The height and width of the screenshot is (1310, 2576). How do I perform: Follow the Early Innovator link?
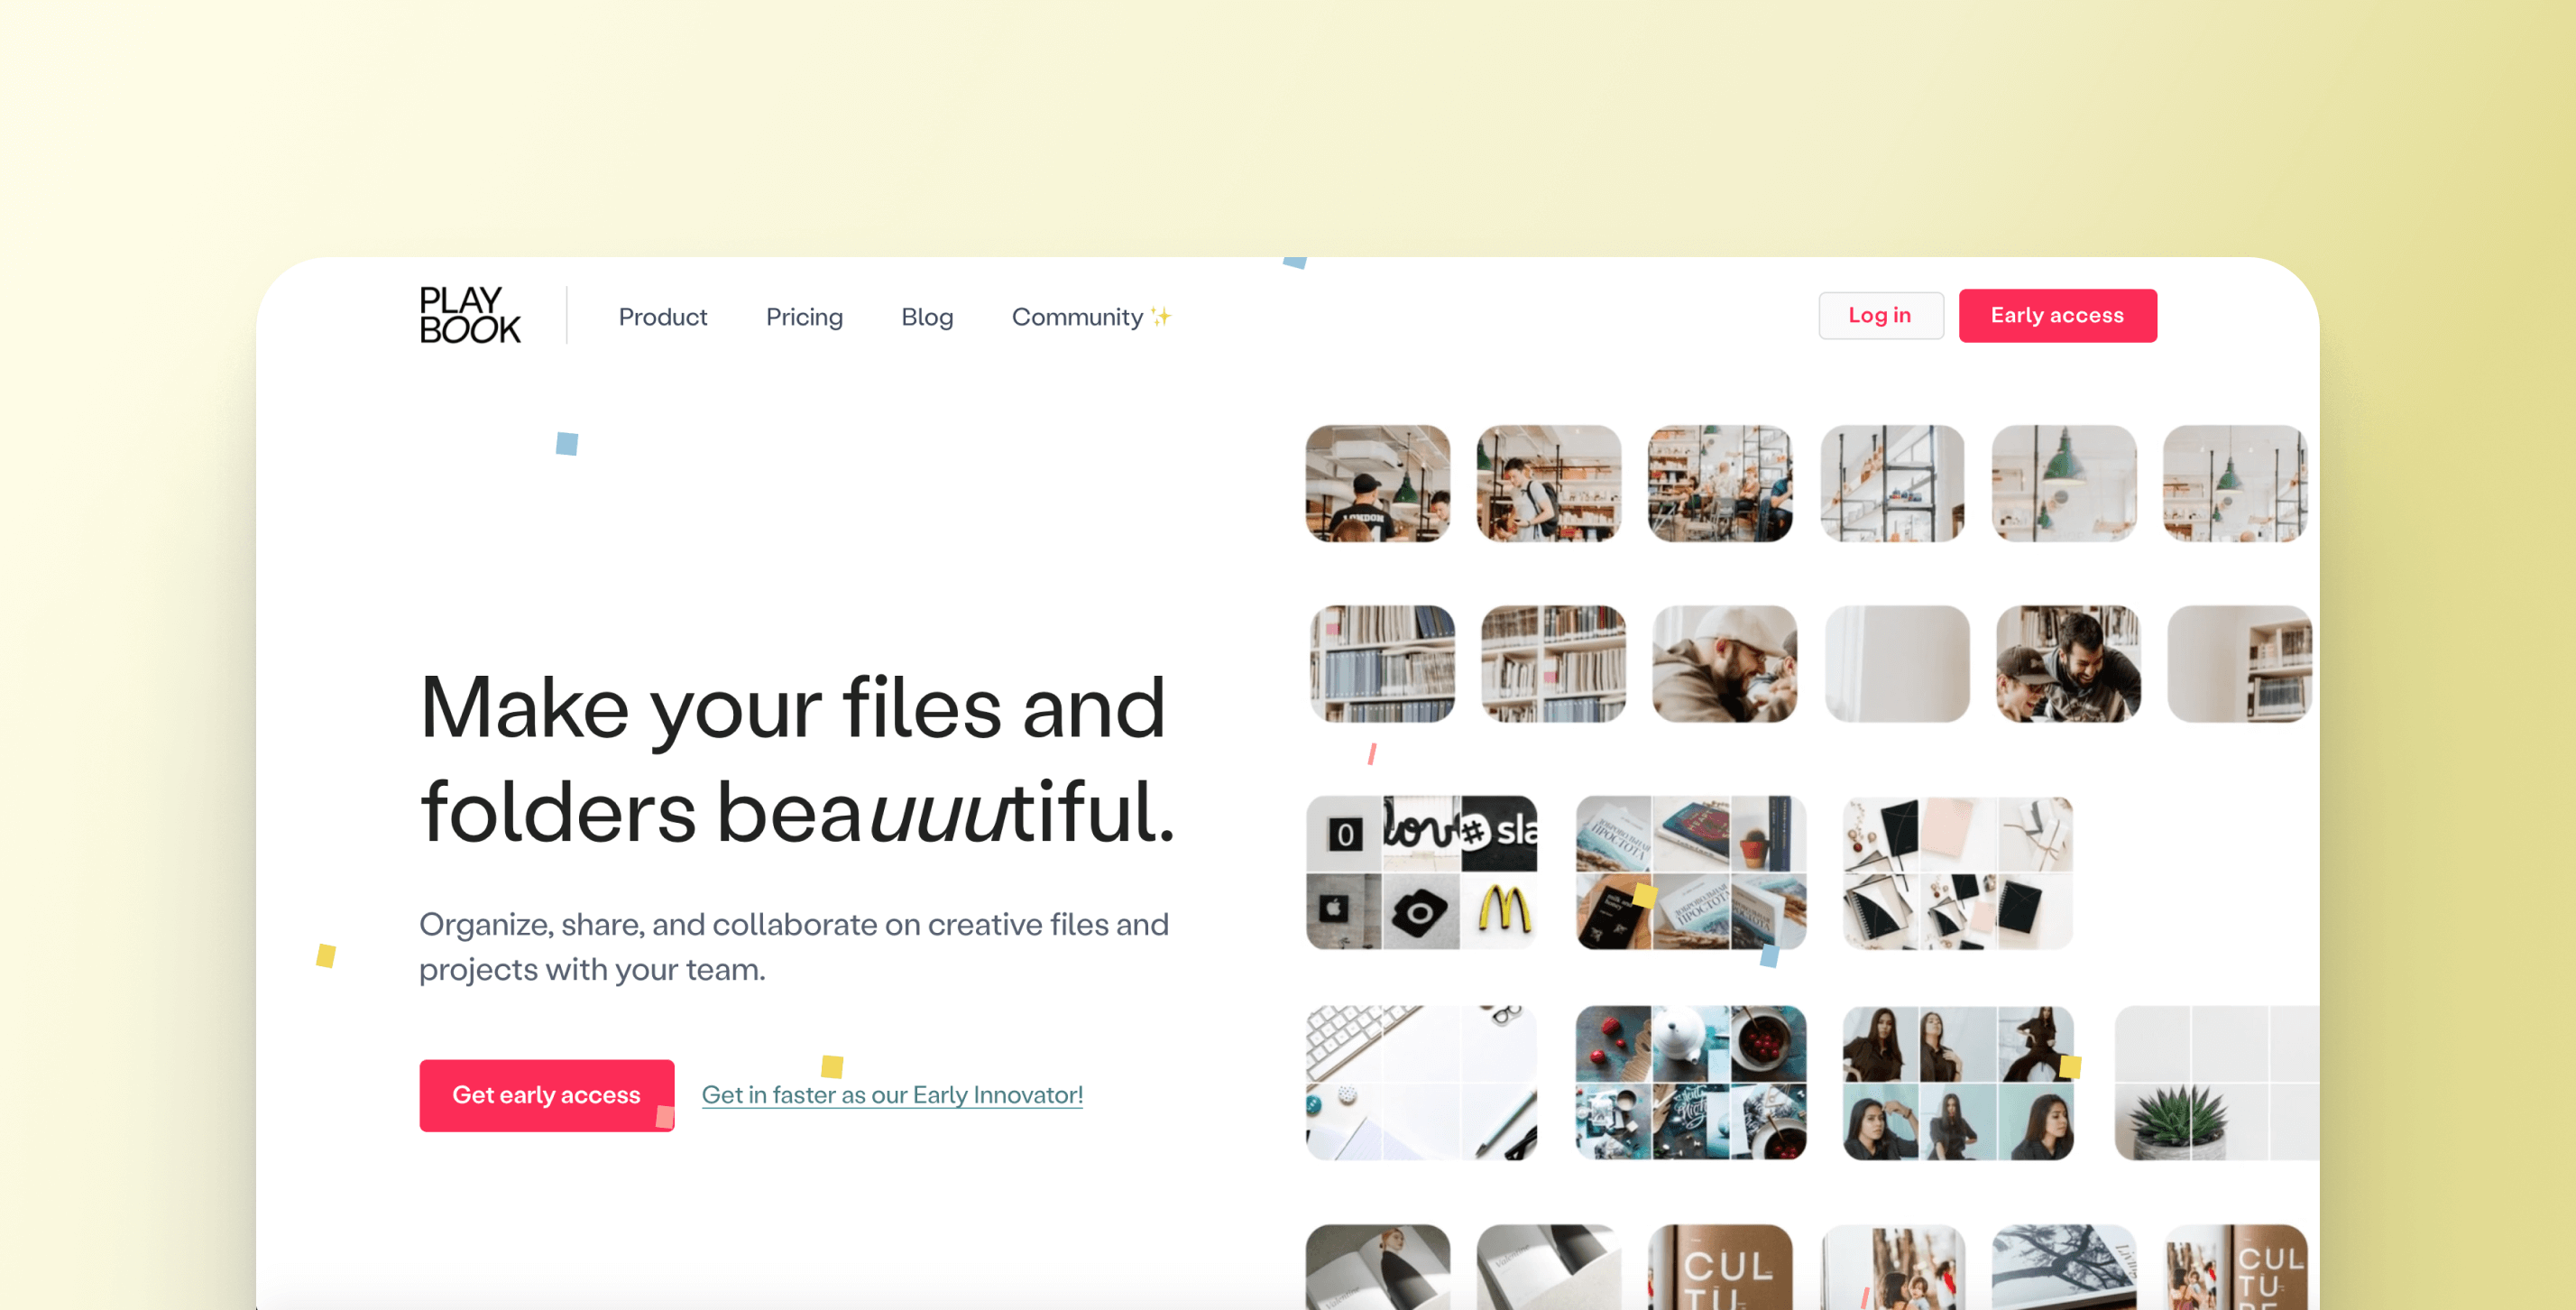[892, 1095]
